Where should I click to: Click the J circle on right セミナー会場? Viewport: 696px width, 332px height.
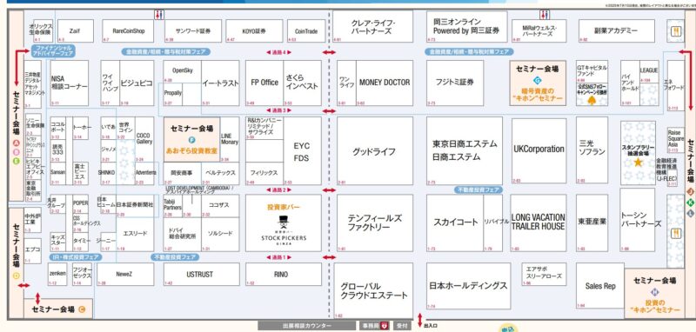tap(690, 192)
